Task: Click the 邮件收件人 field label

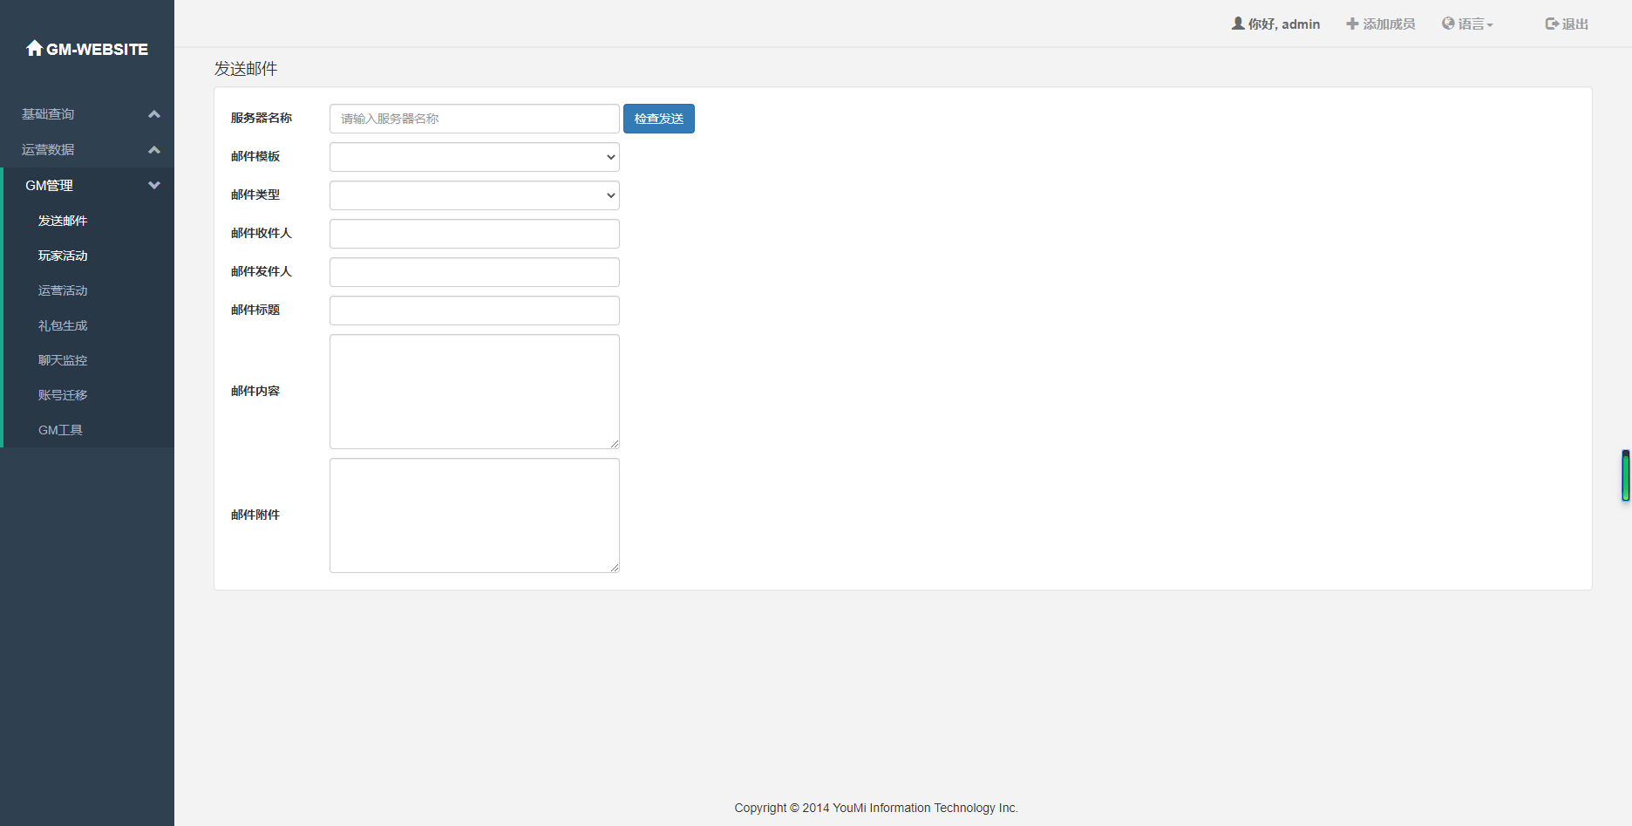Action: tap(262, 233)
